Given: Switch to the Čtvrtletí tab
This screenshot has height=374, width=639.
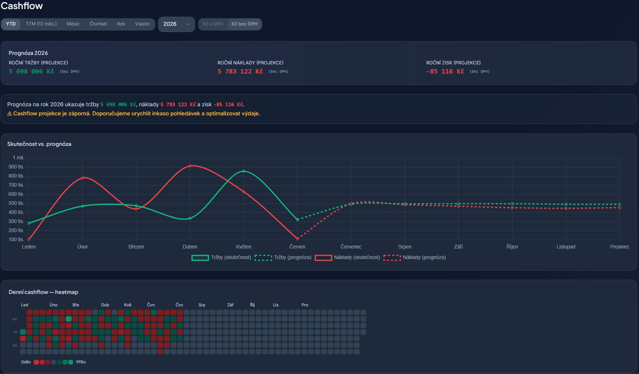Looking at the screenshot, I should pos(98,24).
